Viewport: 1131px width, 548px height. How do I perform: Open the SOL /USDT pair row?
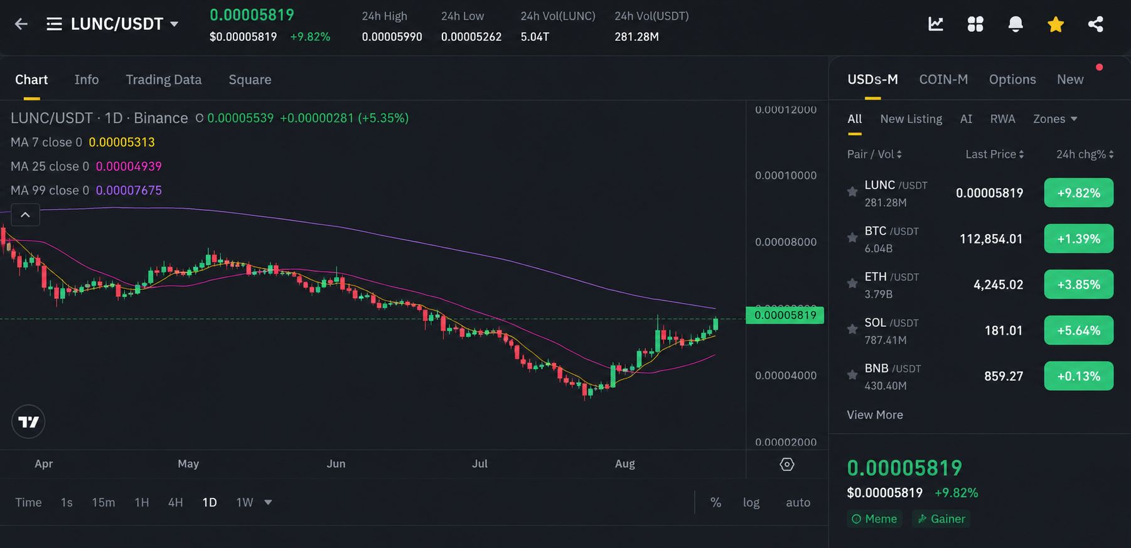(x=980, y=330)
